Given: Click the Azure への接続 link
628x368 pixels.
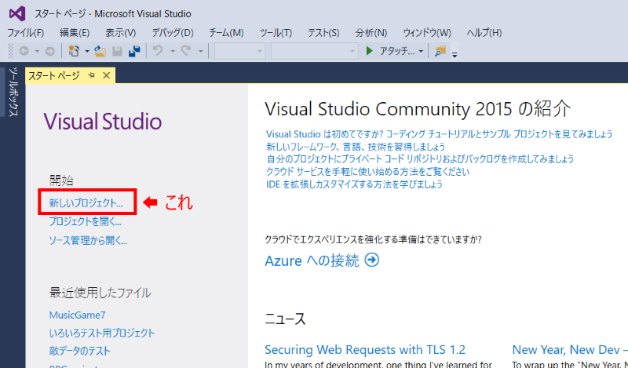Looking at the screenshot, I should (312, 261).
